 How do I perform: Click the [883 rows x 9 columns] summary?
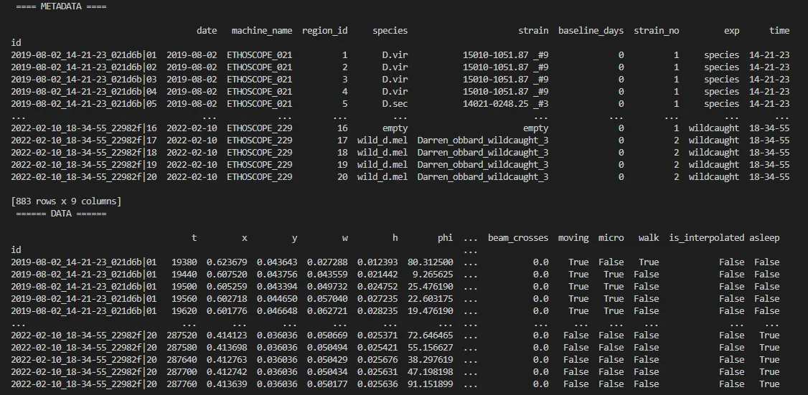tap(66, 201)
